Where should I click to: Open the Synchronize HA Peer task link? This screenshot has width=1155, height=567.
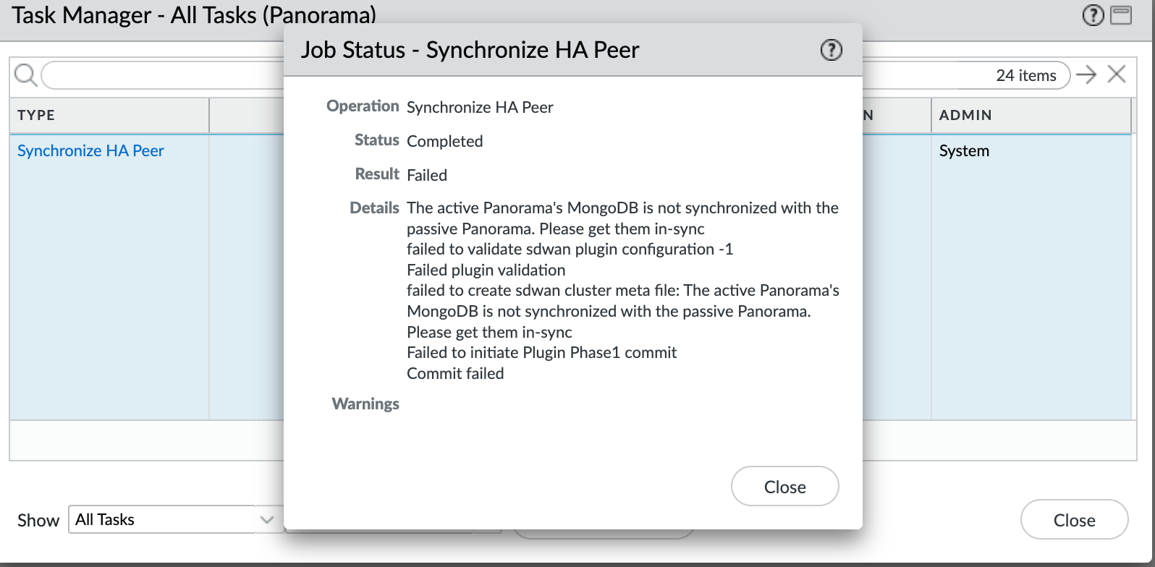tap(90, 150)
